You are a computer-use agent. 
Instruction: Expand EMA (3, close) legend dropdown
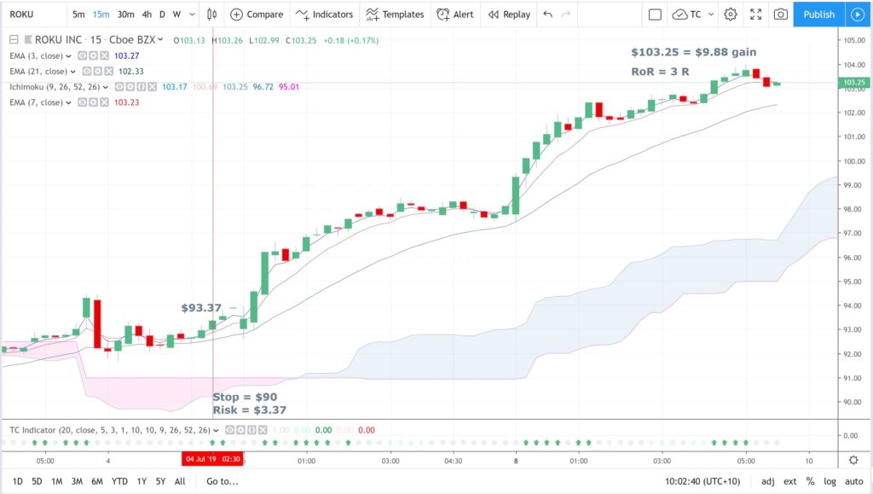pos(68,56)
